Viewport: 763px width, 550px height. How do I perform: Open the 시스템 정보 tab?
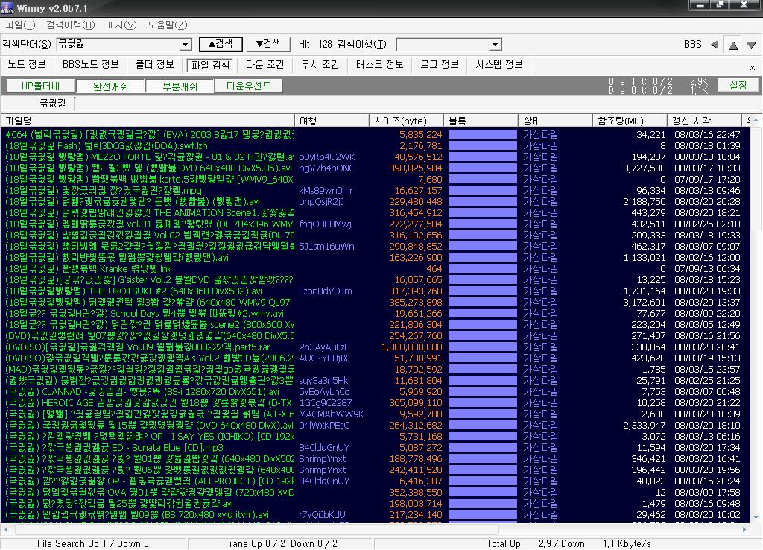coord(498,64)
